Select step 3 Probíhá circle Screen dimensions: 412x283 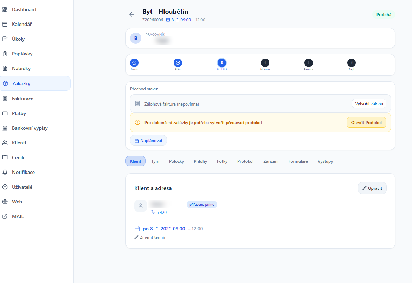click(x=222, y=63)
